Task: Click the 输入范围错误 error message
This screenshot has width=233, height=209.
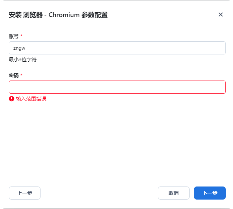Action: (31, 99)
